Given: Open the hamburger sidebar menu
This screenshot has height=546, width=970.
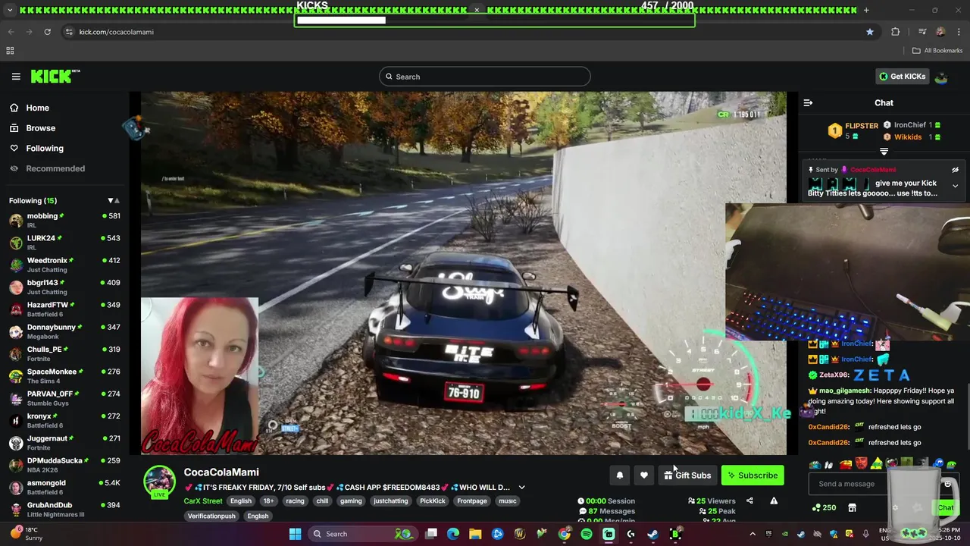Looking at the screenshot, I should point(16,77).
